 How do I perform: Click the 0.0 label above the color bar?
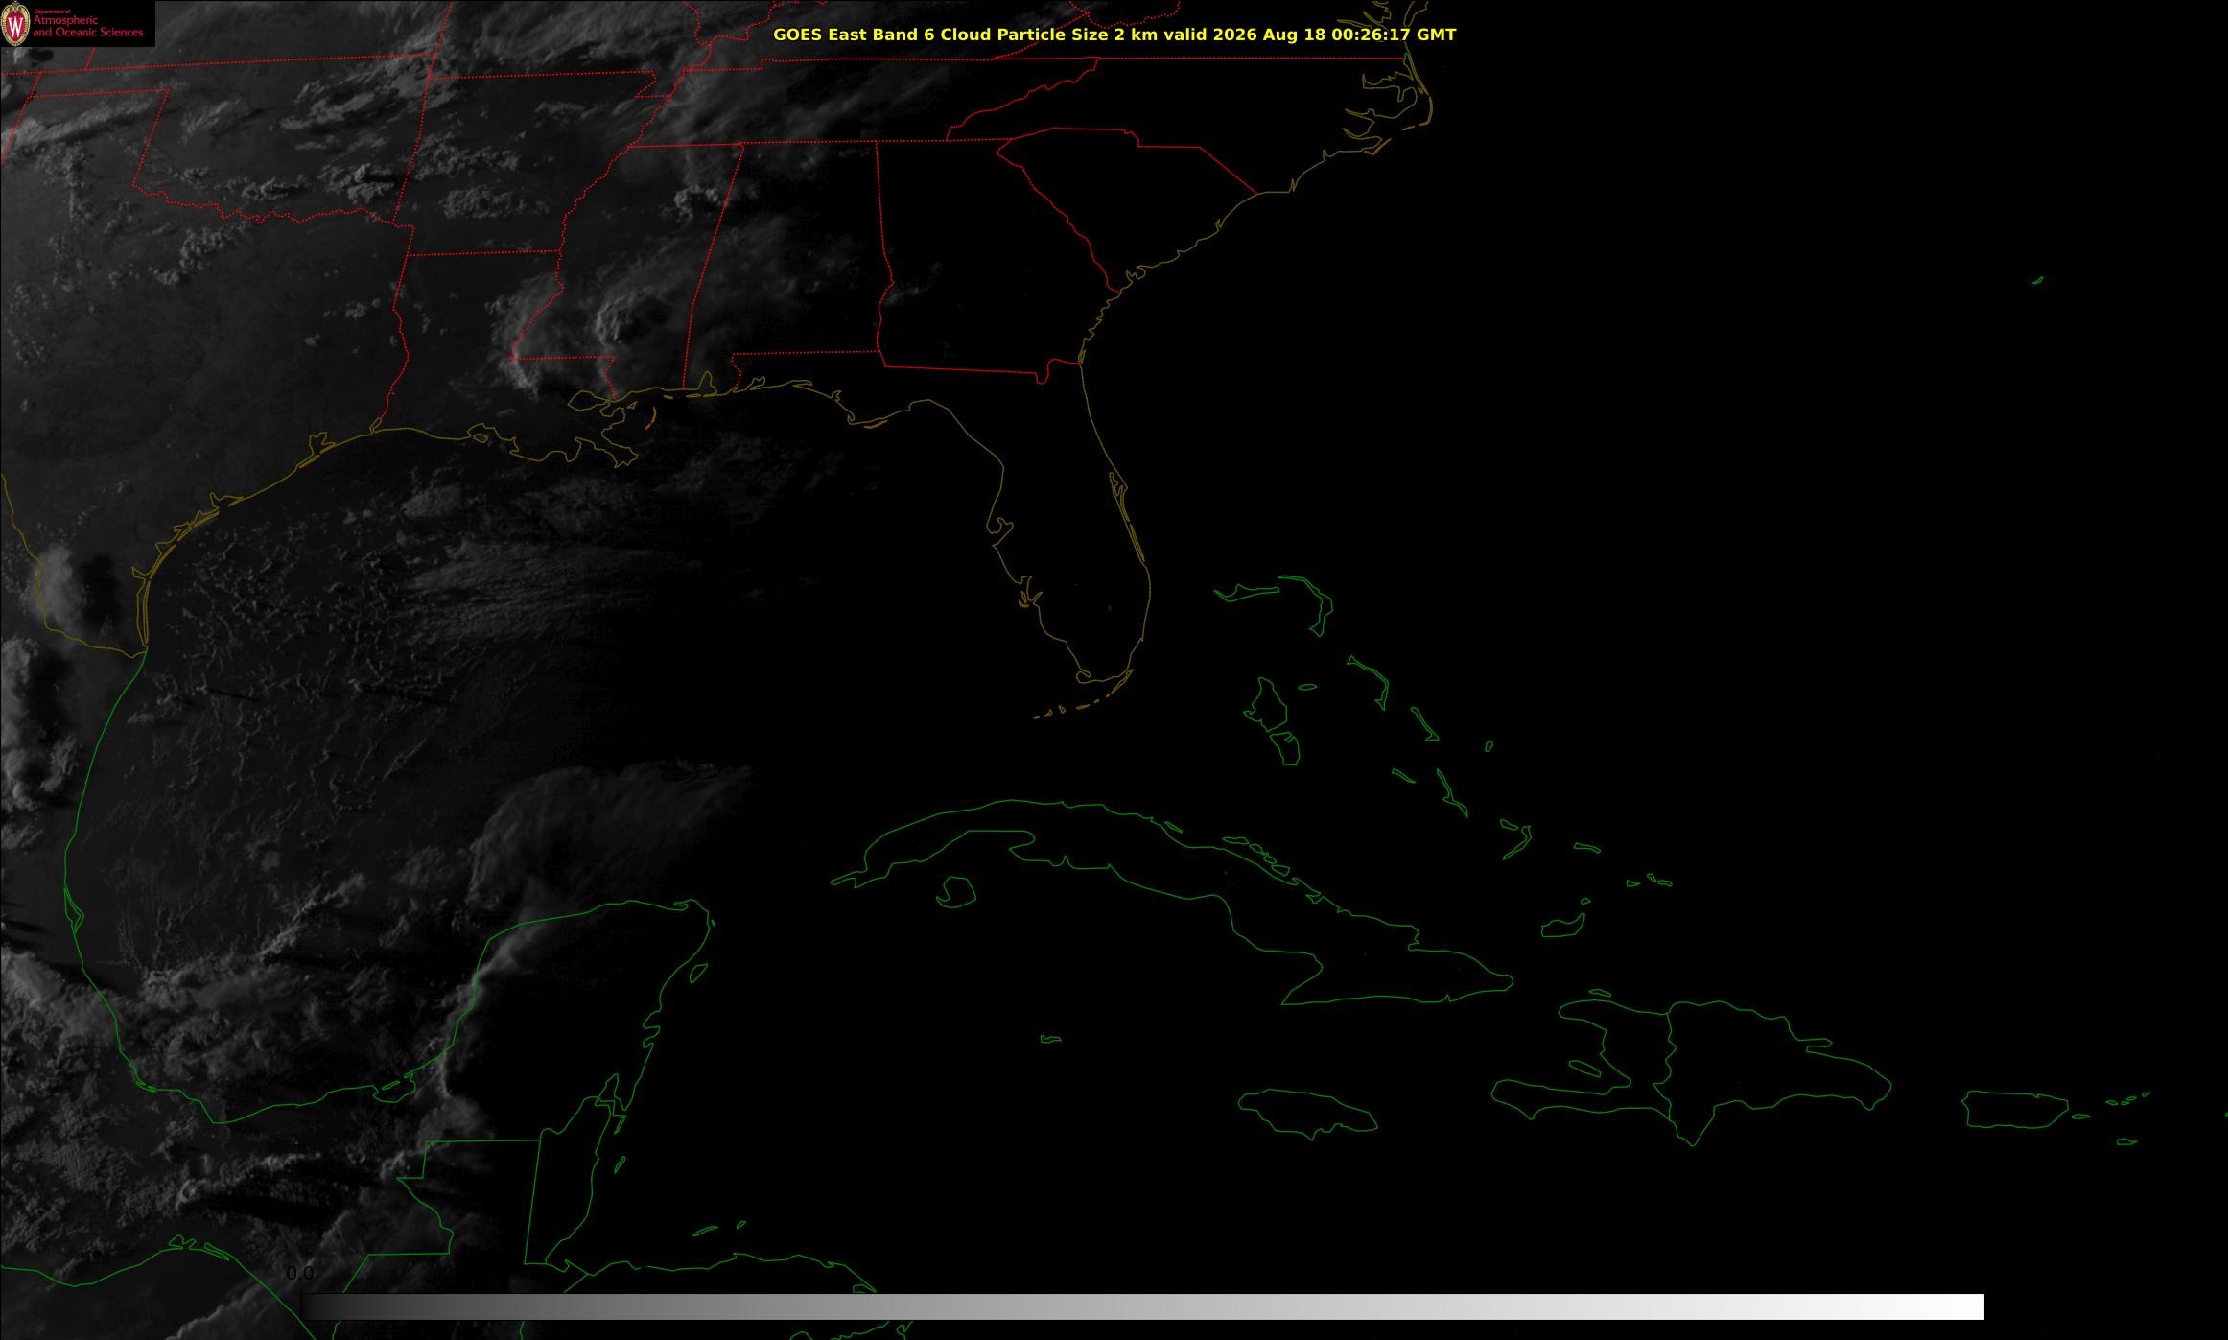(300, 1273)
